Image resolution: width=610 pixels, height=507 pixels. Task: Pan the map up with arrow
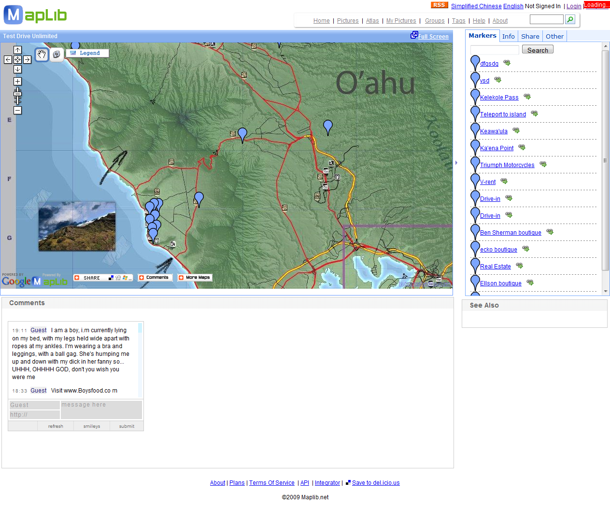[17, 50]
